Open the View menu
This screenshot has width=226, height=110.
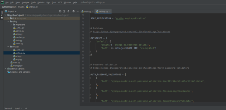pyautogui.click(x=18, y=2)
